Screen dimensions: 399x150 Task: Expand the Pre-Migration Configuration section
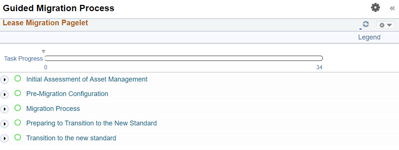pyautogui.click(x=4, y=95)
